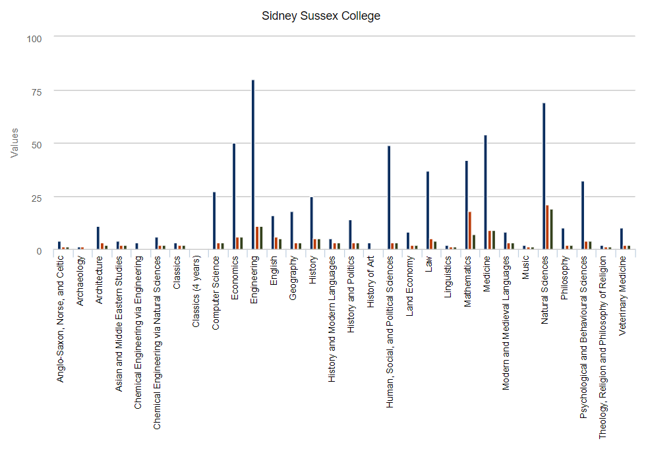The height and width of the screenshot is (449, 646).
Task: Select the green Natural Sciences bar
Action: 551,229
